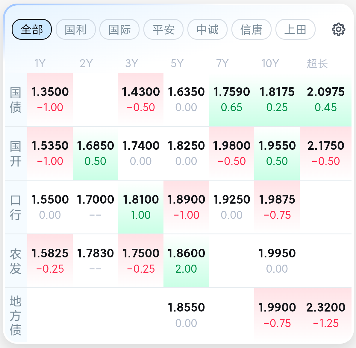
Task: Click the 国开 超长 yield 2.1750
Action: coord(326,153)
